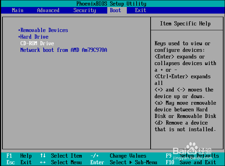225x166 pixels.
Task: Click the left-right arrows Select Menu hint
Action: coord(61,162)
